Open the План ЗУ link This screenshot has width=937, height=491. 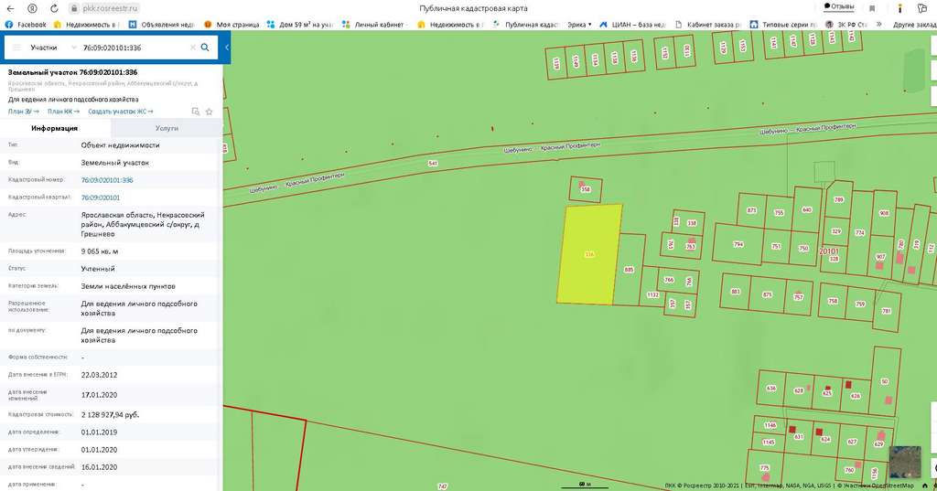coord(23,112)
